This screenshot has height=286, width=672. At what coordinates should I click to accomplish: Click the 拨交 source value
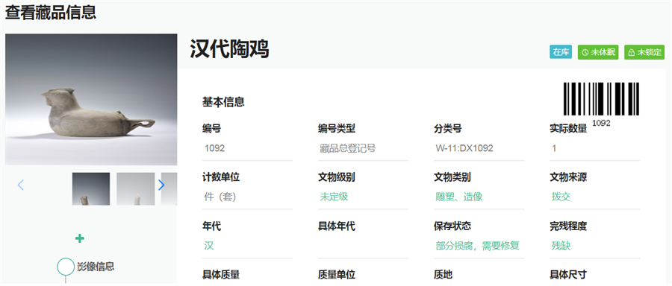click(x=561, y=197)
